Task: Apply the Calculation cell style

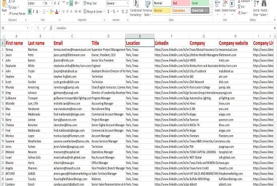Action: pyautogui.click(x=181, y=11)
